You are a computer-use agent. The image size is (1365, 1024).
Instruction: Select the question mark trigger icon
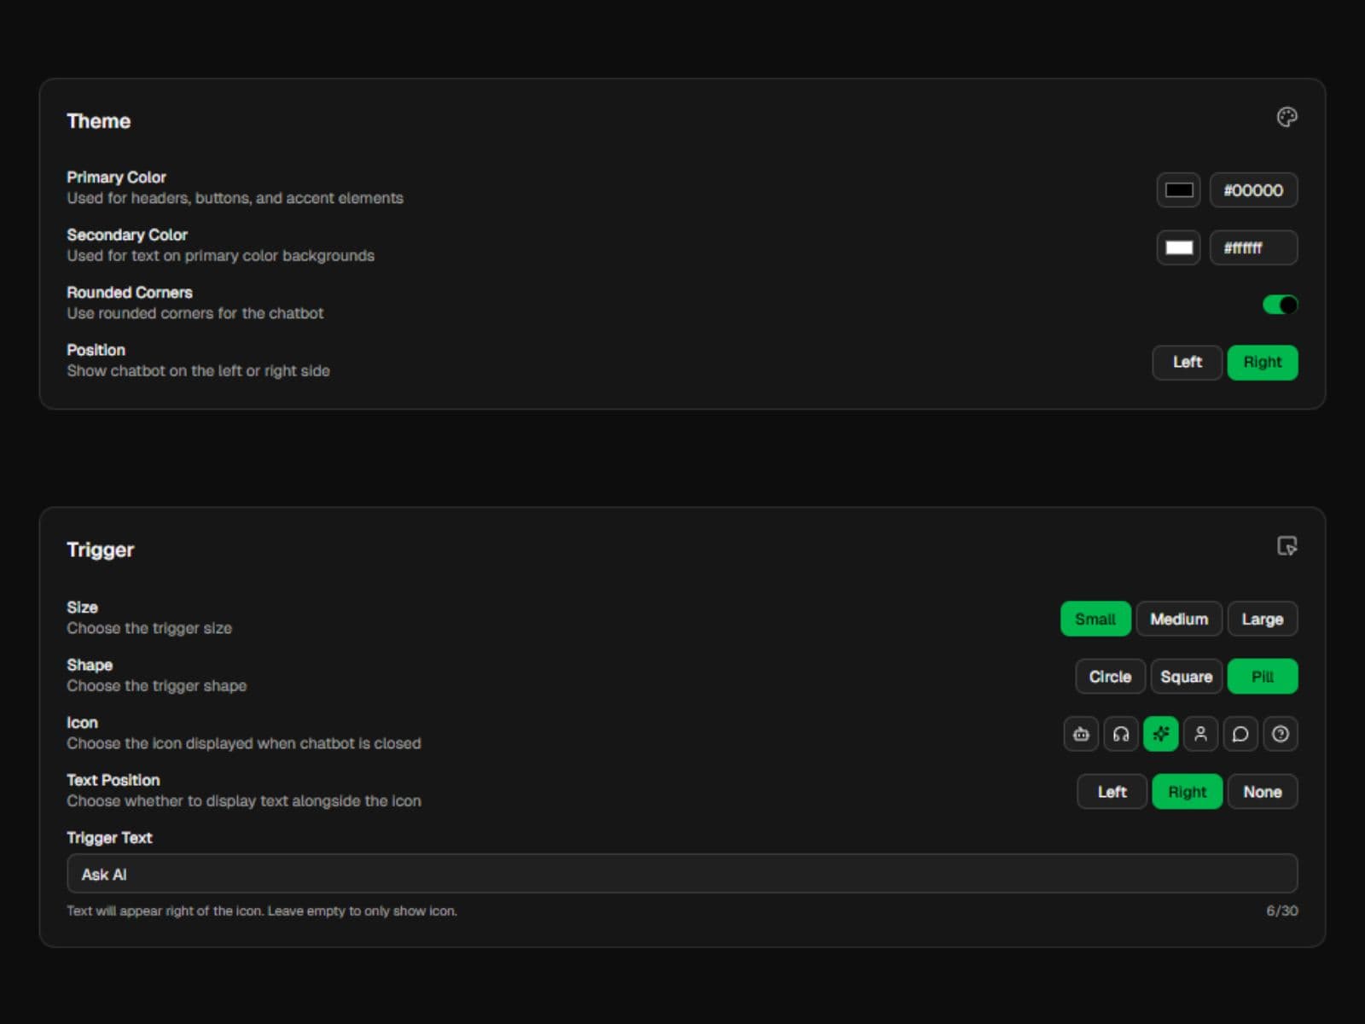point(1280,734)
